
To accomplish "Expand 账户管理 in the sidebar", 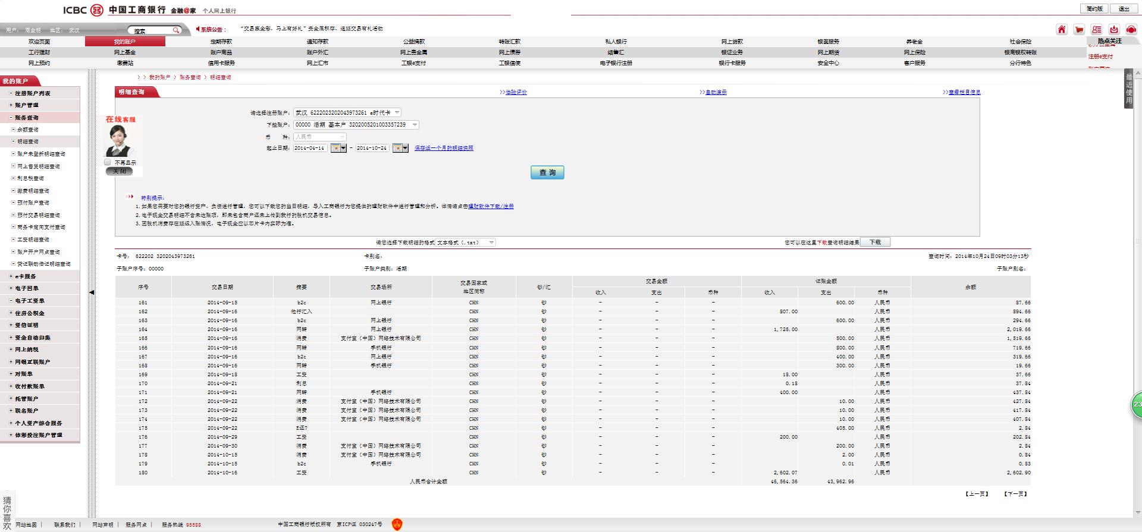I will (x=27, y=105).
